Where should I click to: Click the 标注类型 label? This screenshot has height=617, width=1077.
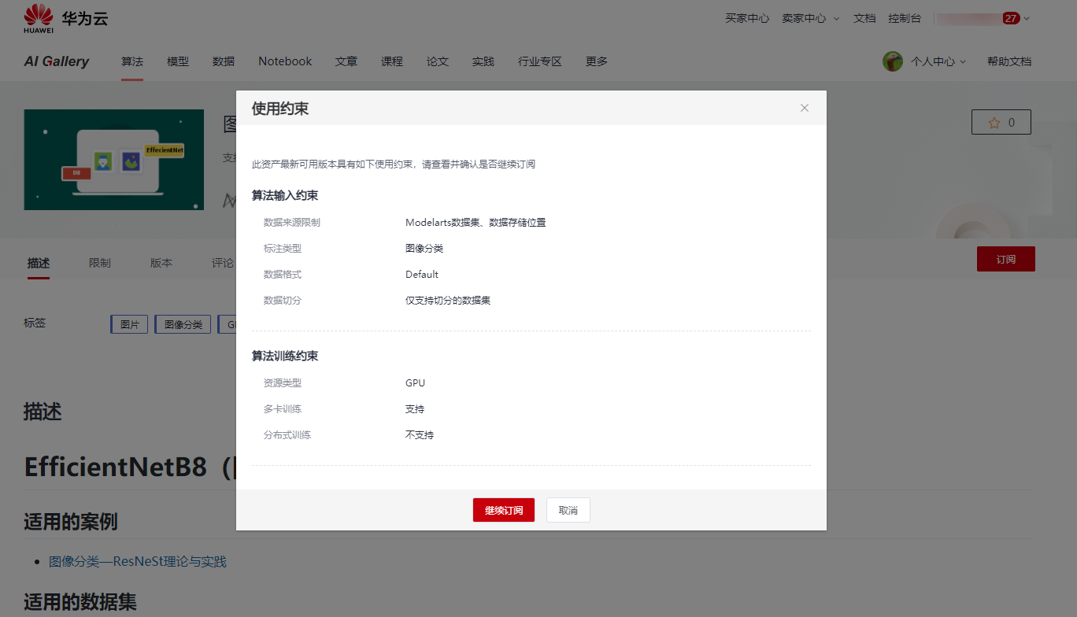283,249
